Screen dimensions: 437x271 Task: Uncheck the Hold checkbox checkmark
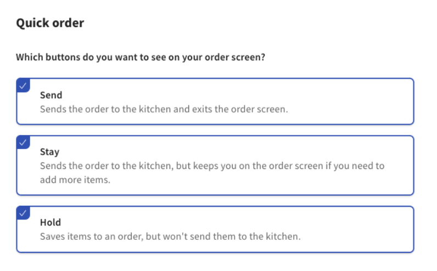coord(23,213)
